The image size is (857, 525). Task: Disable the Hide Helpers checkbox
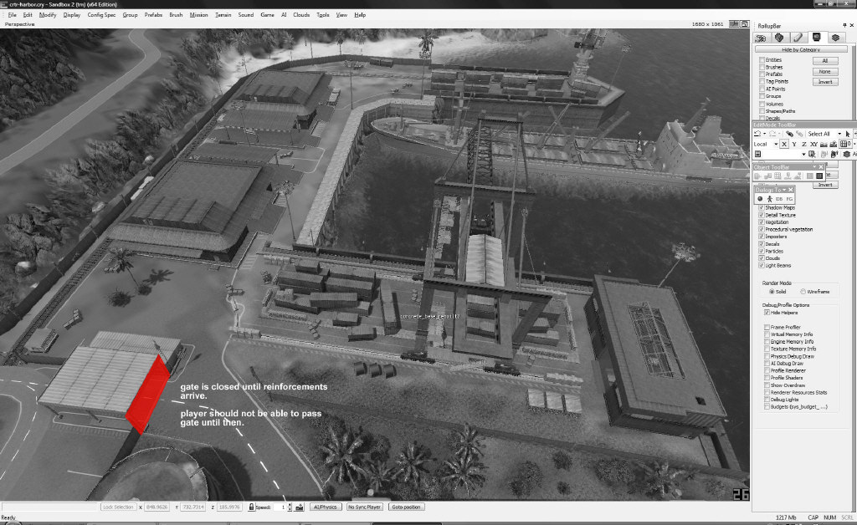pyautogui.click(x=767, y=313)
